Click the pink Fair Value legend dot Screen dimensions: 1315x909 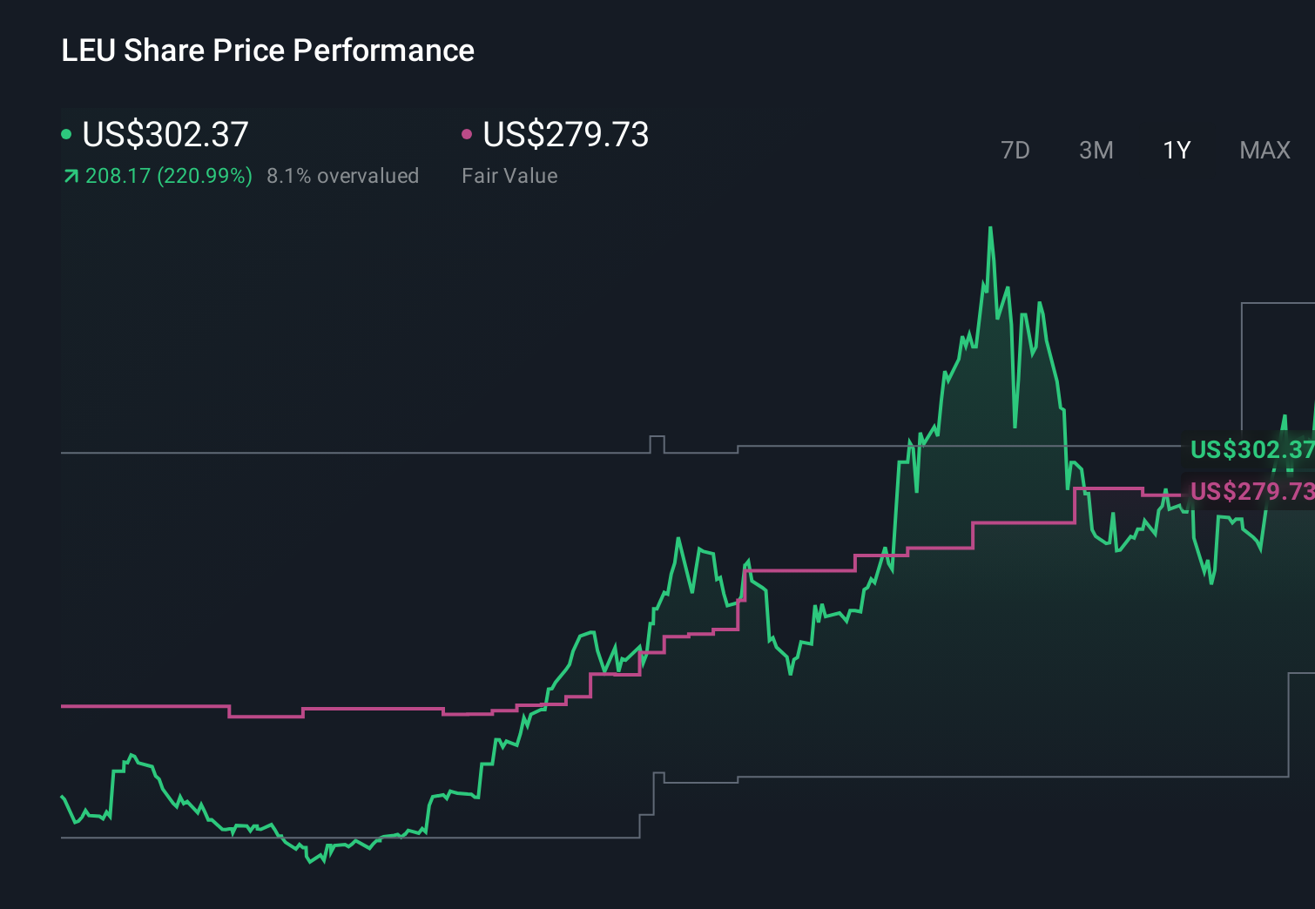point(467,133)
